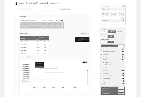The height and width of the screenshot is (97, 141).
Task: Click Show All for Development phase
Action: (121, 46)
